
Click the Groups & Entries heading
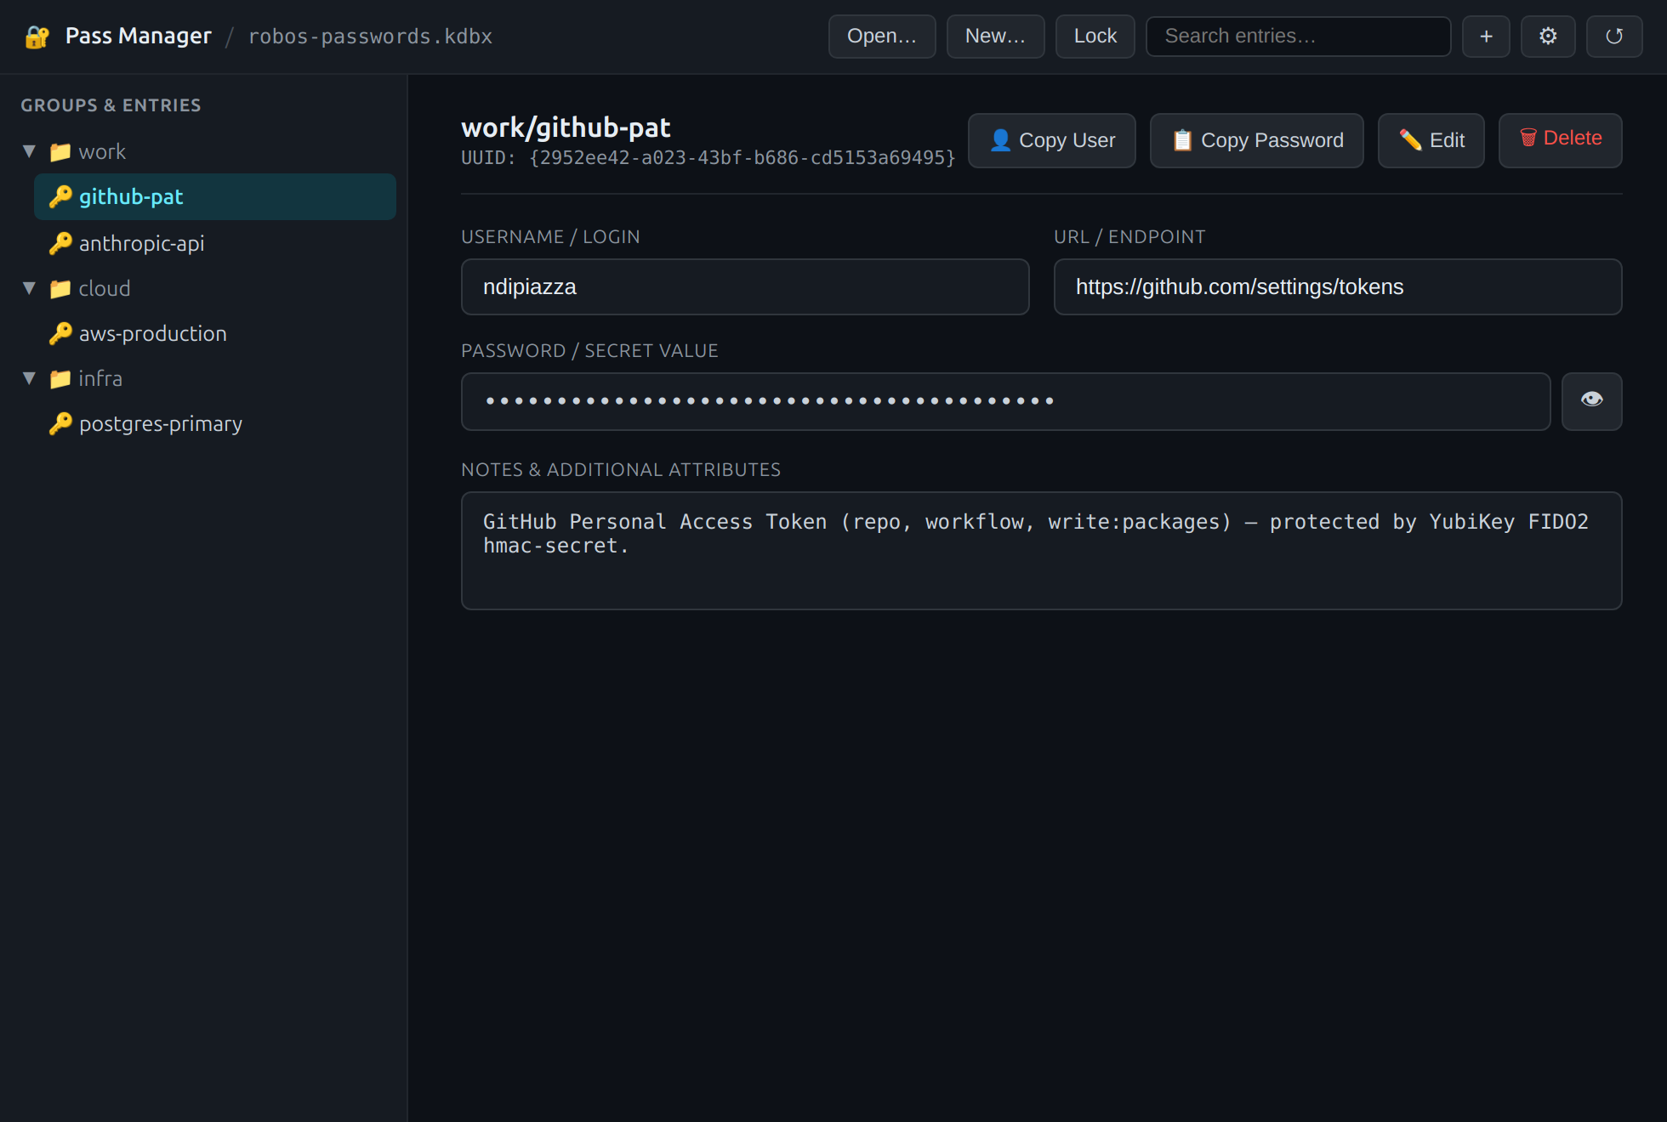pyautogui.click(x=111, y=105)
